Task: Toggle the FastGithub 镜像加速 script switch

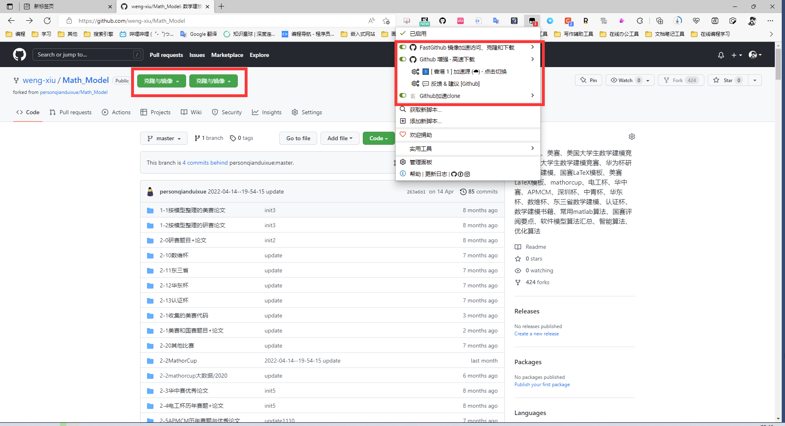Action: (403, 47)
